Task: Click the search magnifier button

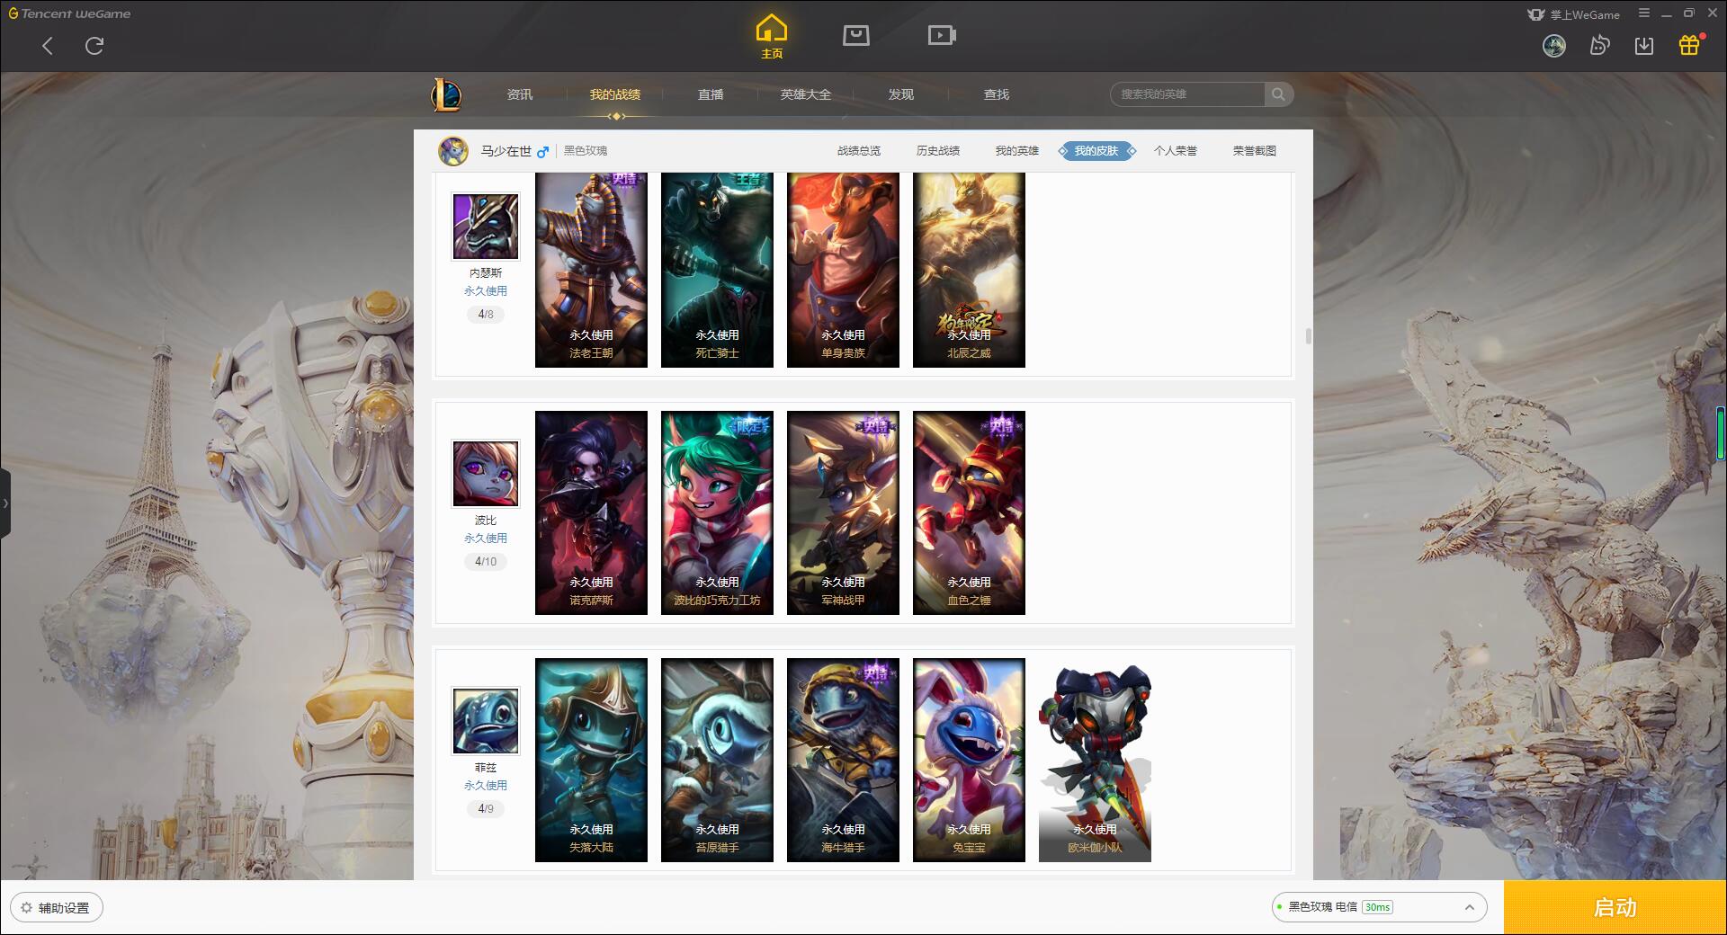Action: pos(1278,94)
